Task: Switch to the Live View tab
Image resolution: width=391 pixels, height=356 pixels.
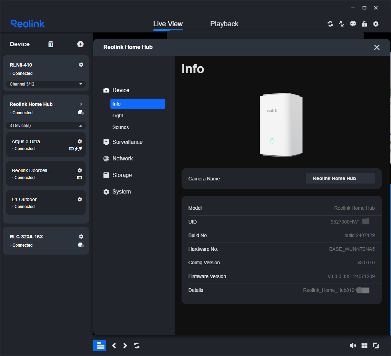Action: 168,24
